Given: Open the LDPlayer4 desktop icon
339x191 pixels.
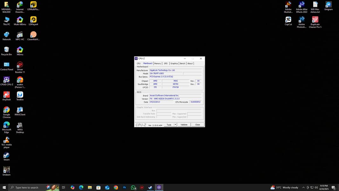Looking at the screenshot, I should coord(33,21).
